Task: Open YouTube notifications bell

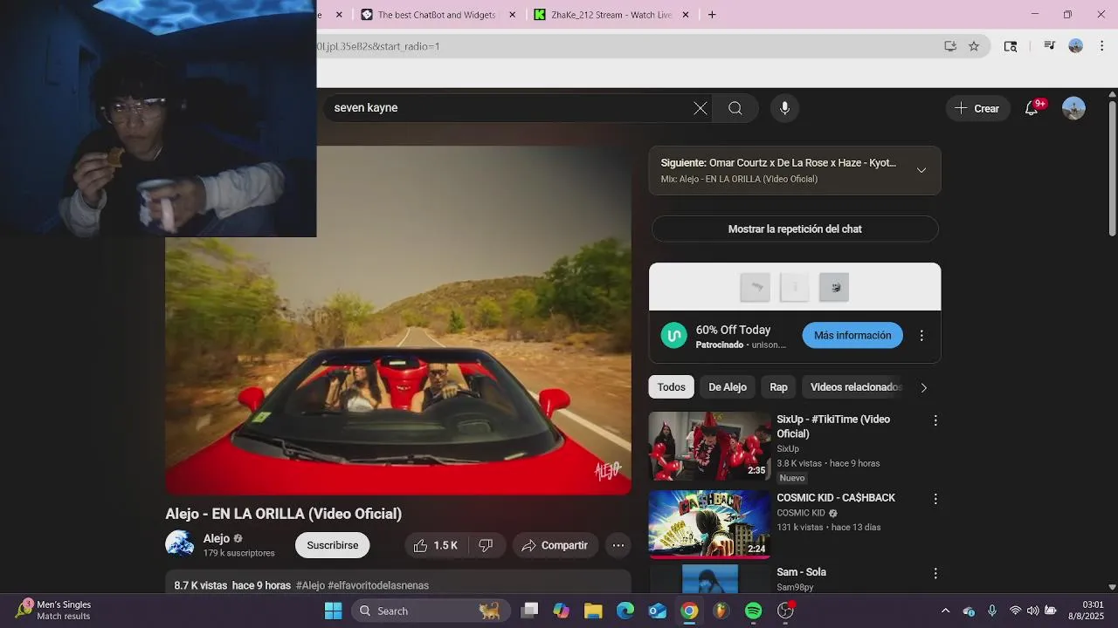Action: [x=1032, y=108]
